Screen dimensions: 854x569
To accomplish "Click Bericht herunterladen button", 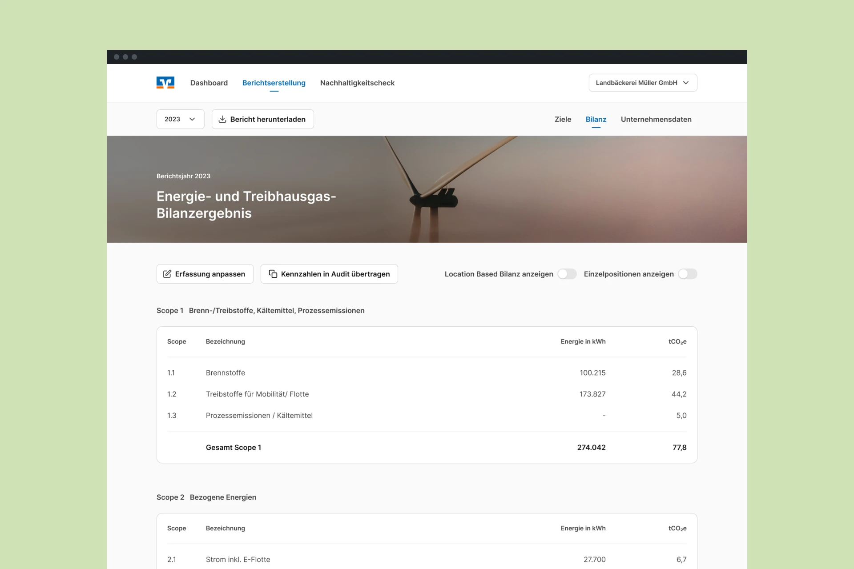I will pos(263,119).
